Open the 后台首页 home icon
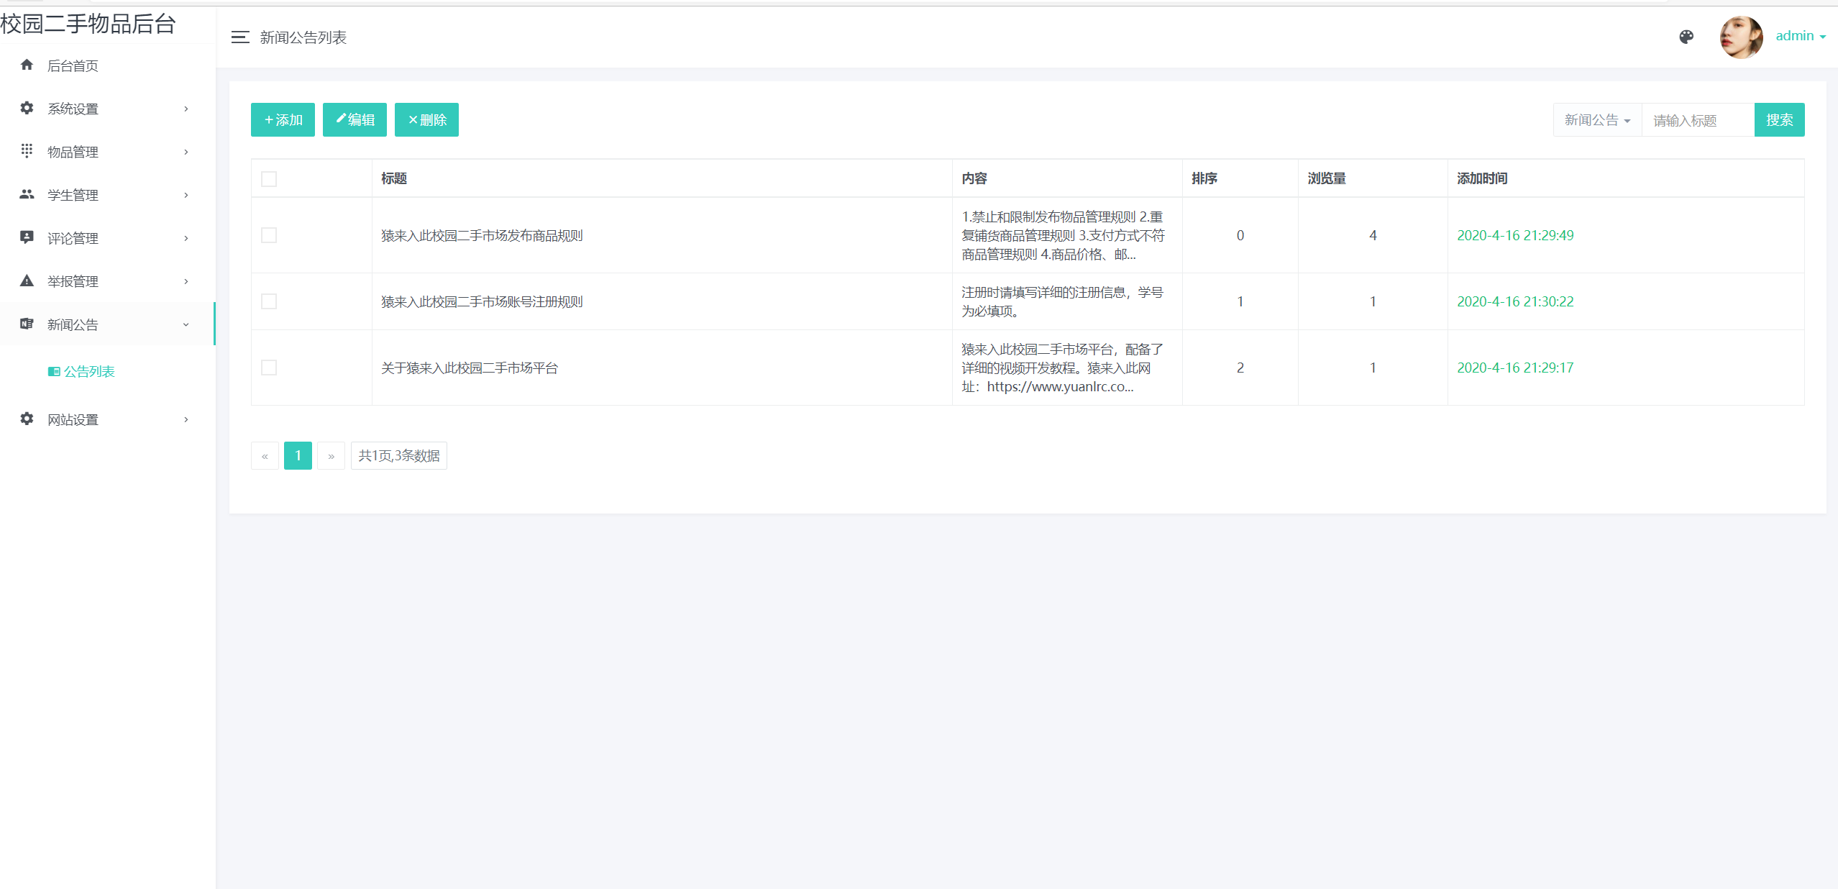 click(x=27, y=65)
